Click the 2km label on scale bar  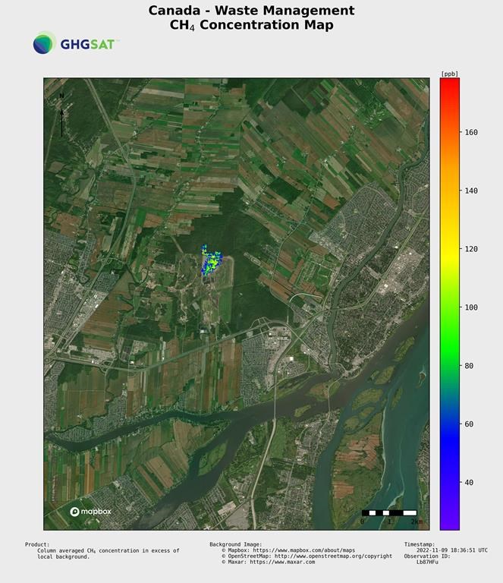coord(417,522)
